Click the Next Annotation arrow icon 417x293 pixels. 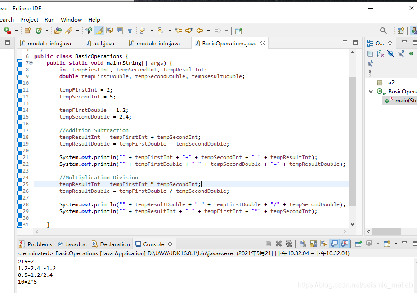[x=143, y=31]
